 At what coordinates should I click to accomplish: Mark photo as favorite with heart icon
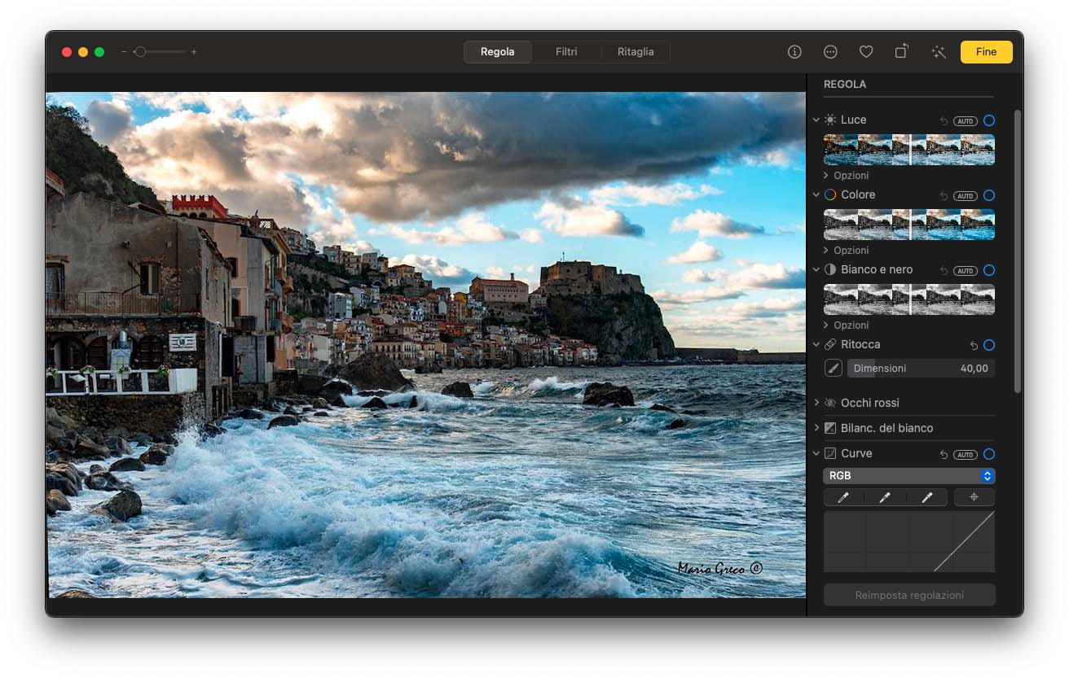click(x=866, y=52)
